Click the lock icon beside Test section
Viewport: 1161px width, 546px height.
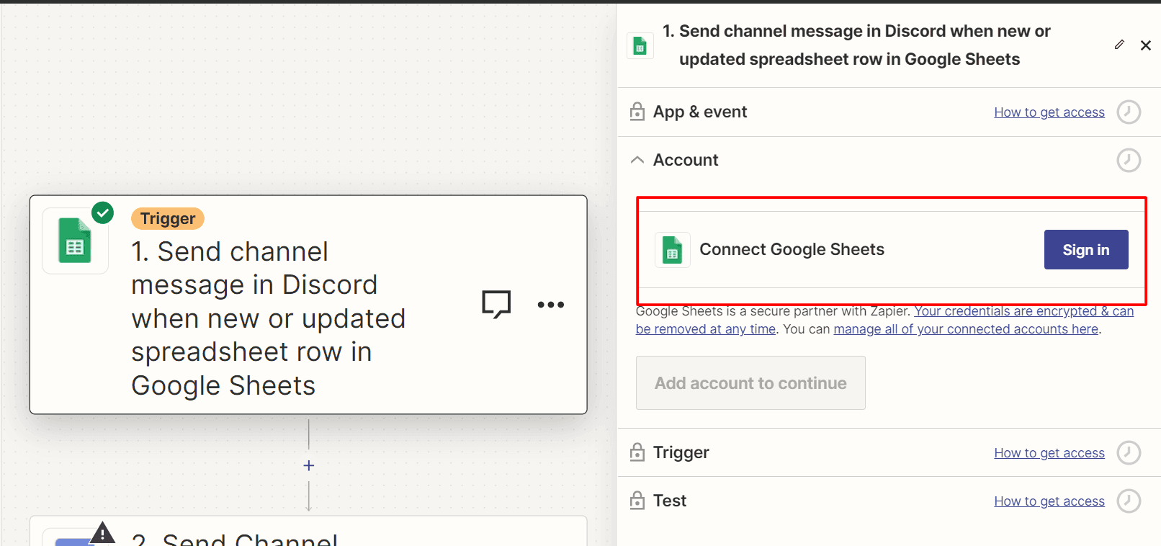click(x=637, y=501)
